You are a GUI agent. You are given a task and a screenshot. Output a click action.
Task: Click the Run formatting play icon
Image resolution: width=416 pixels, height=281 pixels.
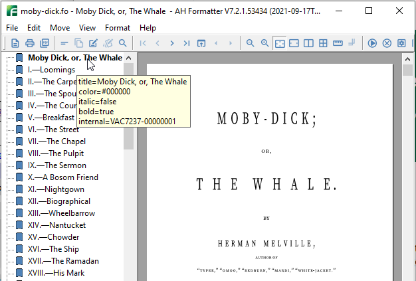(x=372, y=43)
